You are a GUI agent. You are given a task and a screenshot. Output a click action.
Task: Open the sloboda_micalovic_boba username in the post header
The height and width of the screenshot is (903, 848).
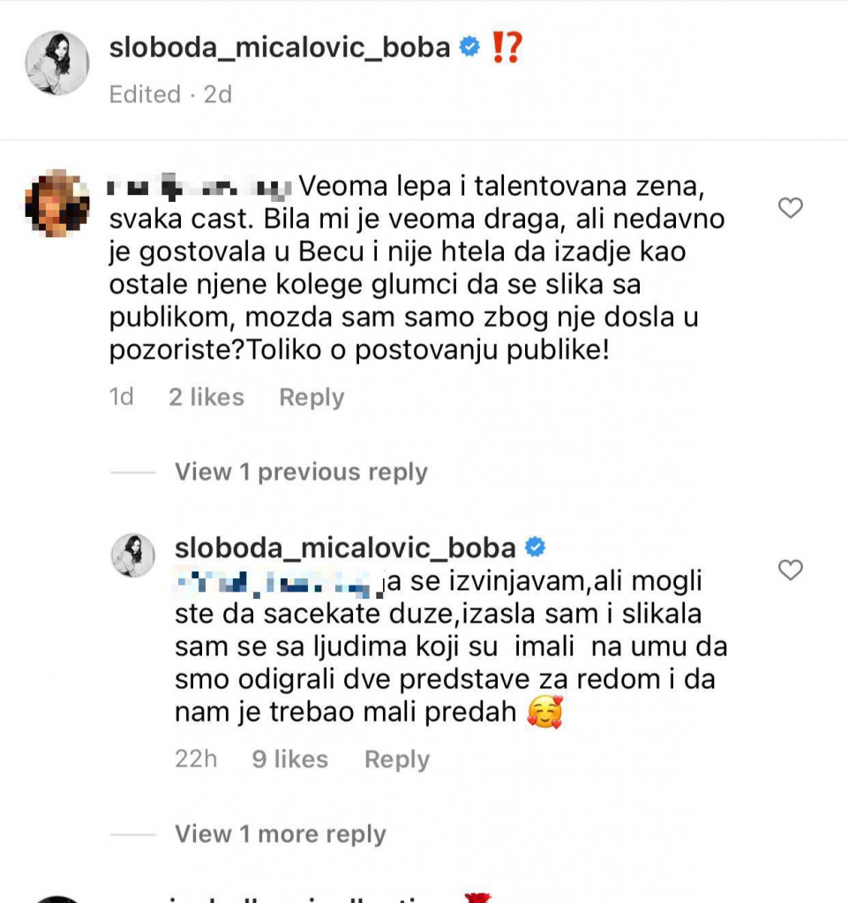[x=280, y=48]
